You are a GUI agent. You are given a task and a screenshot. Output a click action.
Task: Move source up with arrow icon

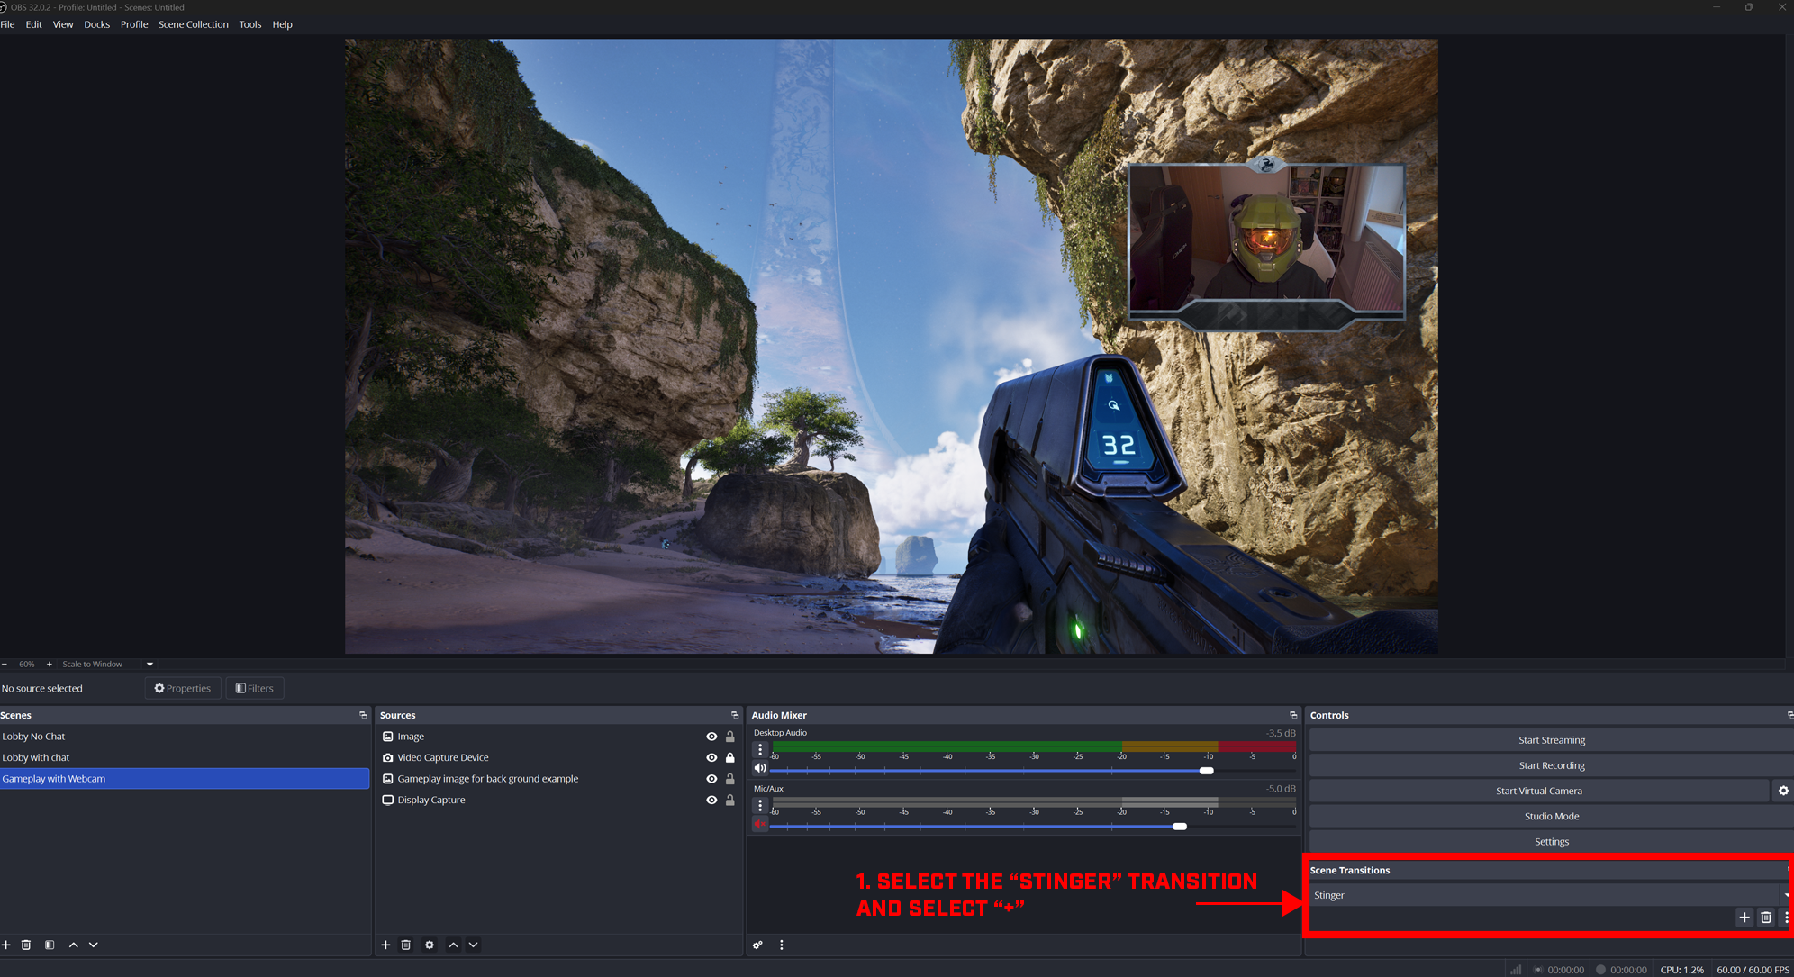[453, 945]
